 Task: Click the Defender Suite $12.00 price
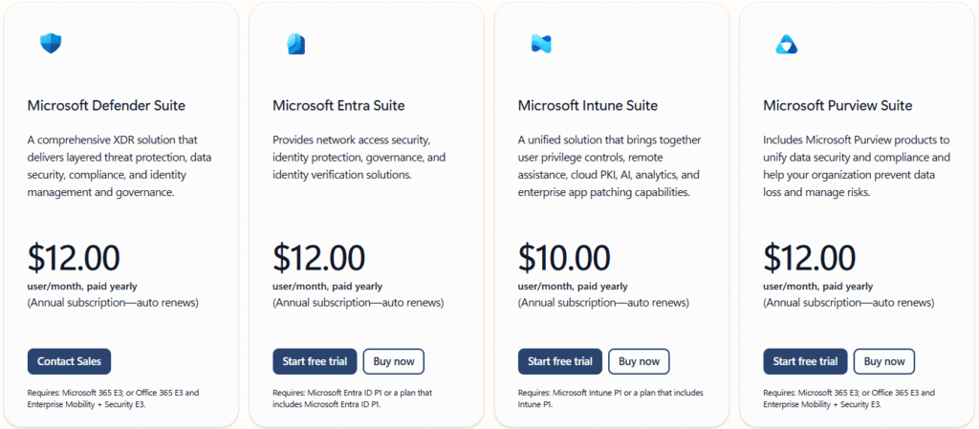(74, 257)
